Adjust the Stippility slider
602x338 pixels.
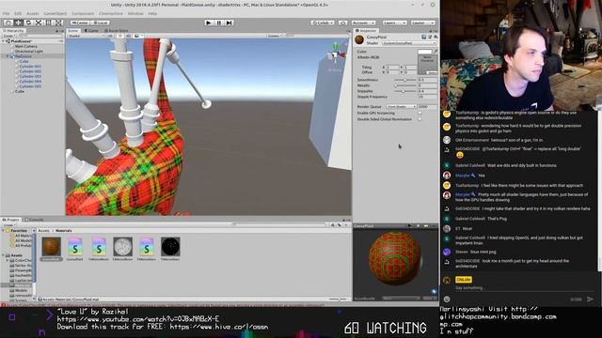click(x=405, y=91)
